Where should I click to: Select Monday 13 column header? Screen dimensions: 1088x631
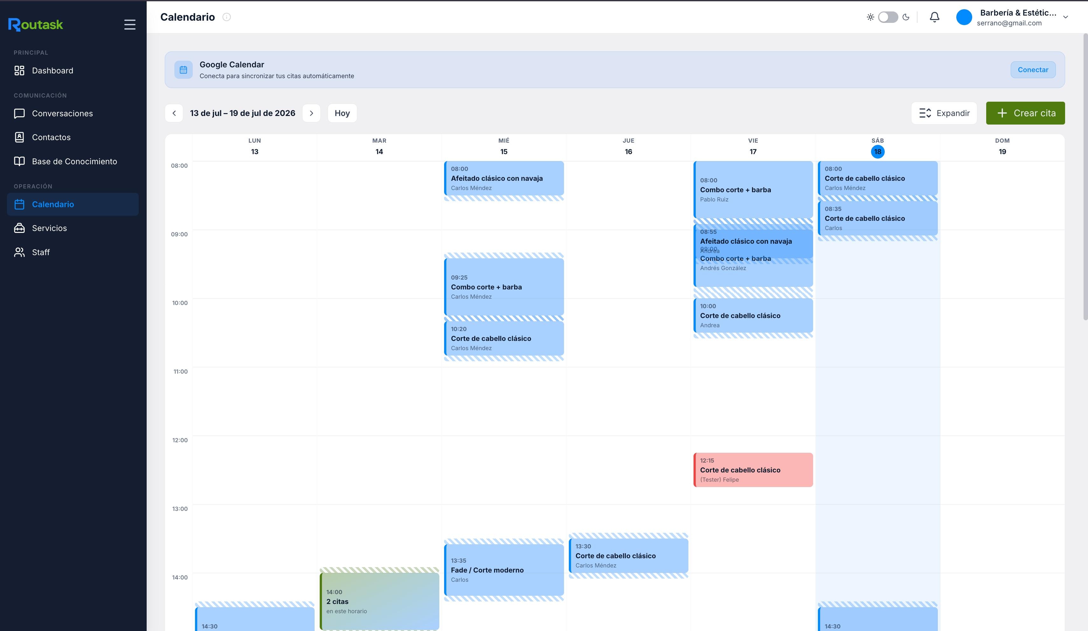pos(255,147)
